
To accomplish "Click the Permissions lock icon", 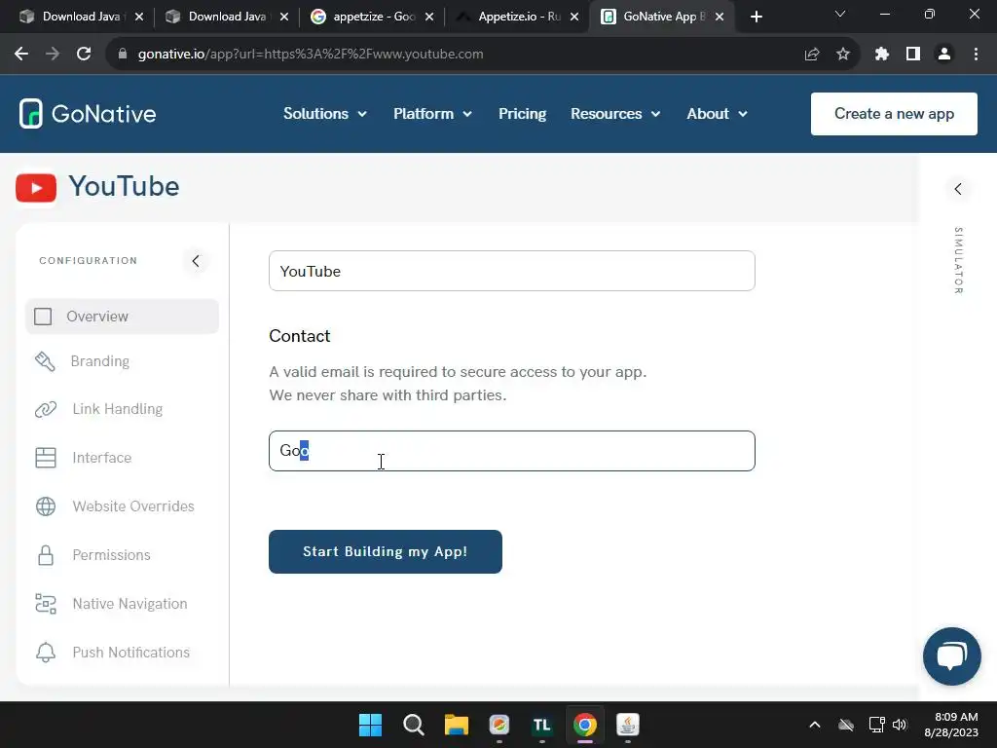I will click(45, 554).
